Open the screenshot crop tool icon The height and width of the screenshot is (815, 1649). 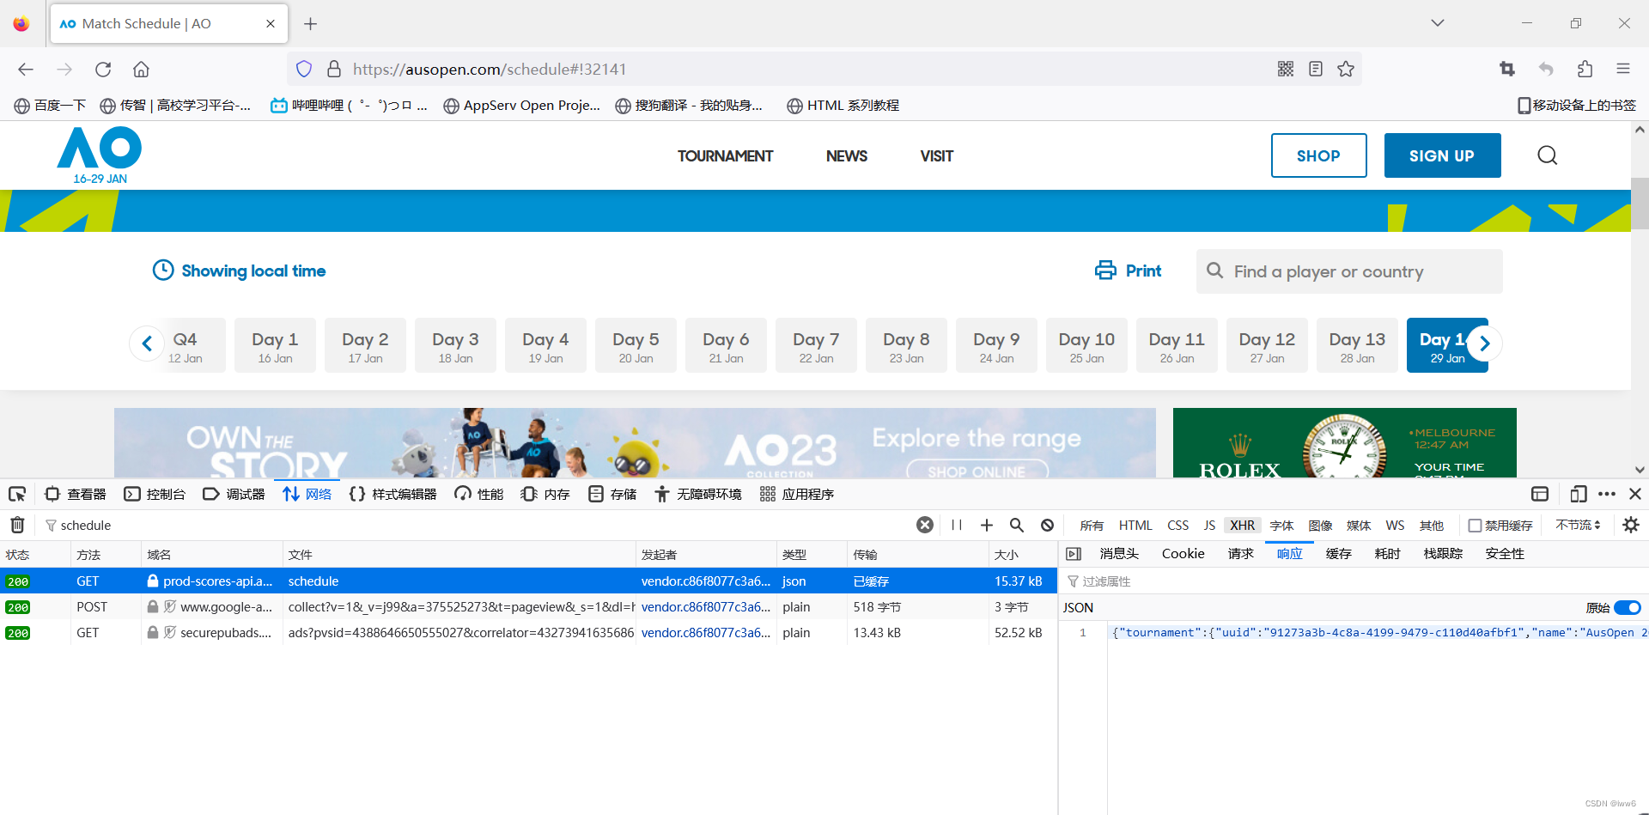(1507, 69)
